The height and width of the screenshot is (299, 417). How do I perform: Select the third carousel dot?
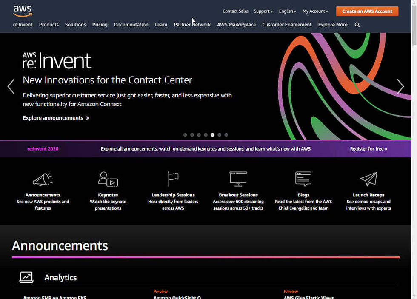(199, 135)
